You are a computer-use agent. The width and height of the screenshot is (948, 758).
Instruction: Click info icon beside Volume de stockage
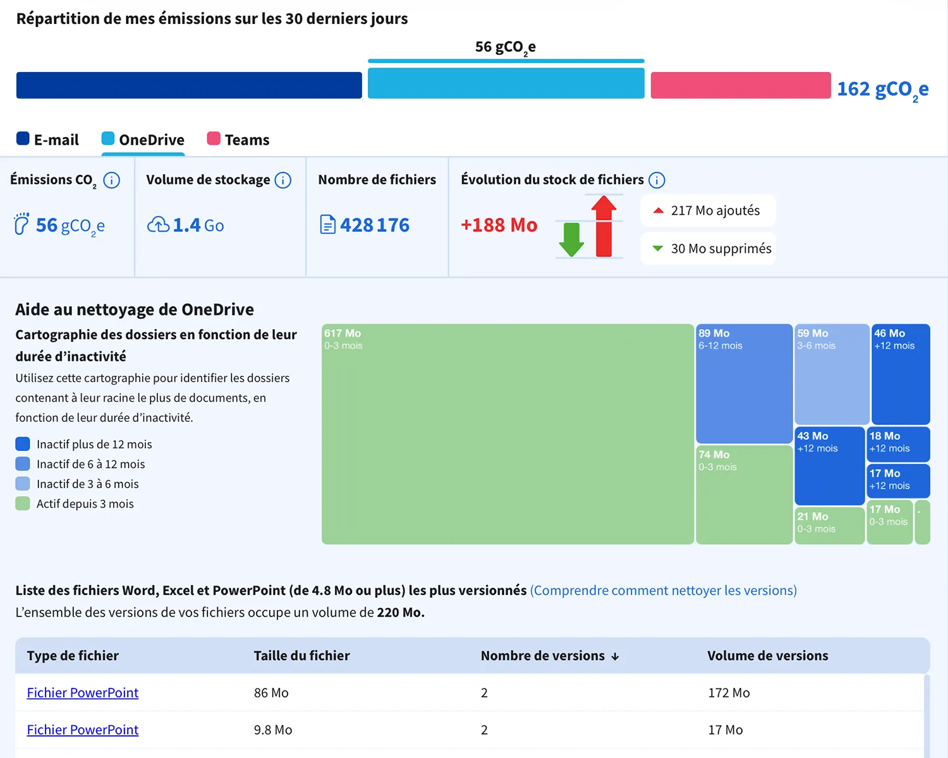point(283,180)
